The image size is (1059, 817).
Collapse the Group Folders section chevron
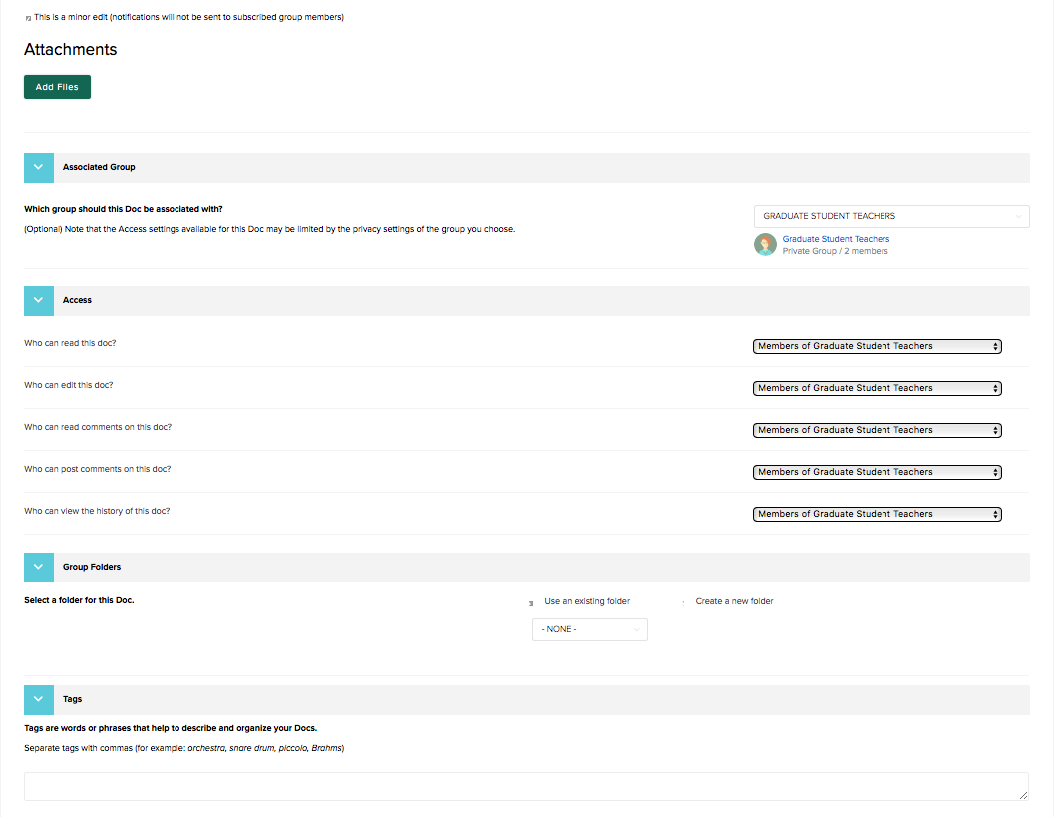38,567
